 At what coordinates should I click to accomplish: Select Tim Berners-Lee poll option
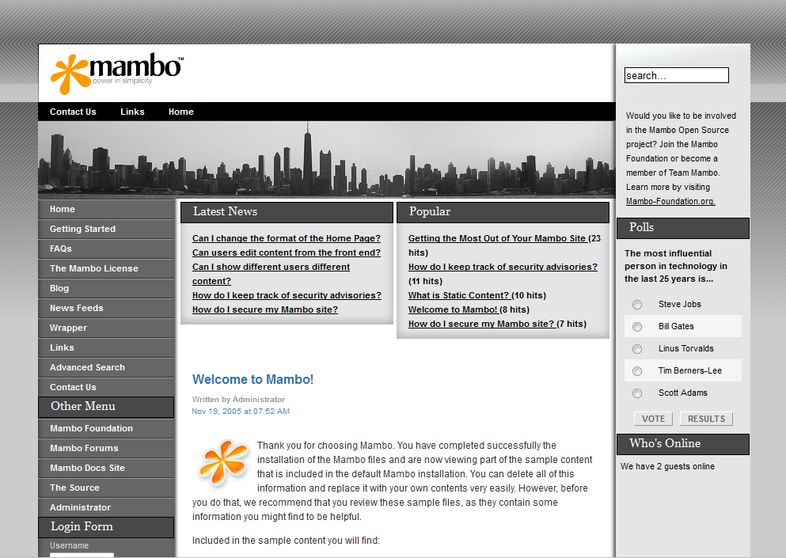click(x=637, y=371)
